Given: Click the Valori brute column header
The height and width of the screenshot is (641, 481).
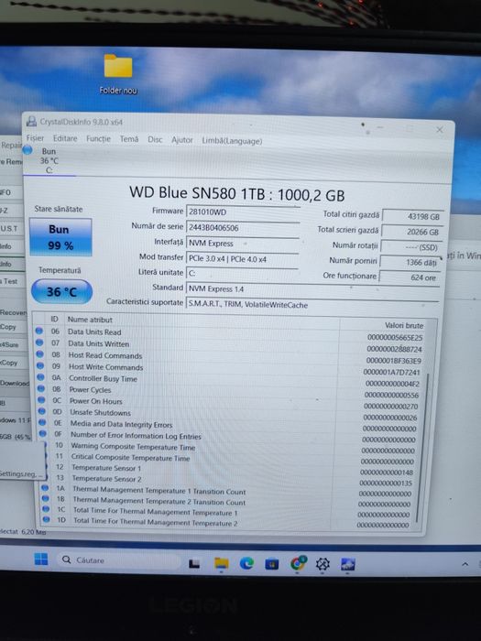Looking at the screenshot, I should point(404,325).
